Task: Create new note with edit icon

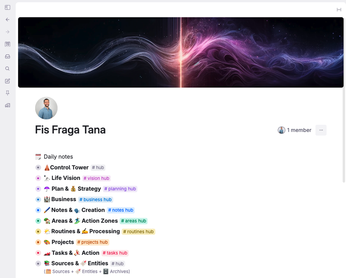Action: tap(7, 81)
